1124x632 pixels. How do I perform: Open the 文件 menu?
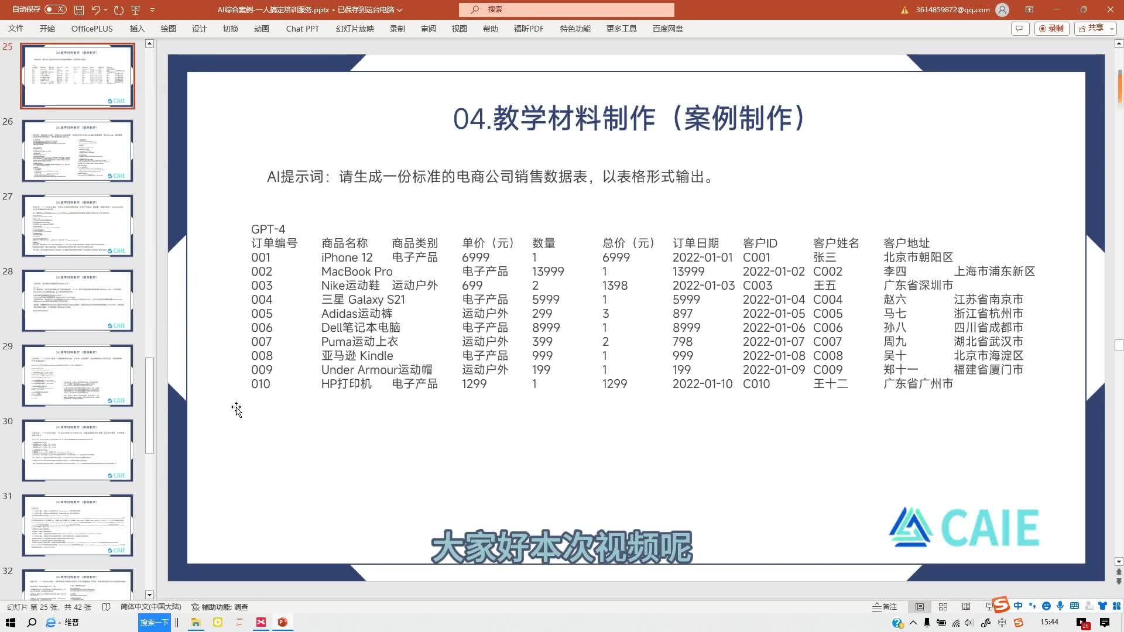pos(16,29)
